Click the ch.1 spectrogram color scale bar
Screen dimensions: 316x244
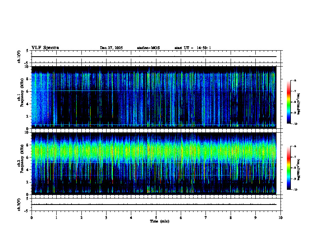(288, 102)
